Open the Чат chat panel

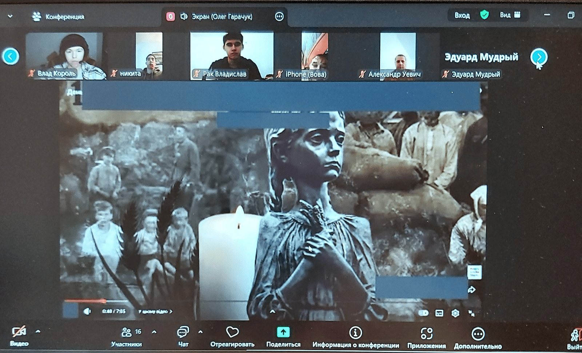tap(183, 333)
